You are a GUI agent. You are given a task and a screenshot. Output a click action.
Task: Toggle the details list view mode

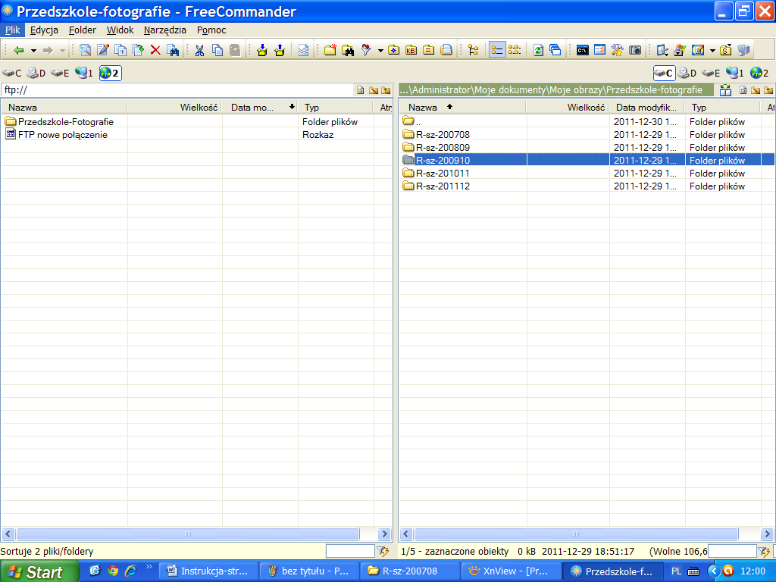497,50
